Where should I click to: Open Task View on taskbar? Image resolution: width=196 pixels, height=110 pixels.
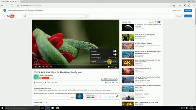point(42,108)
